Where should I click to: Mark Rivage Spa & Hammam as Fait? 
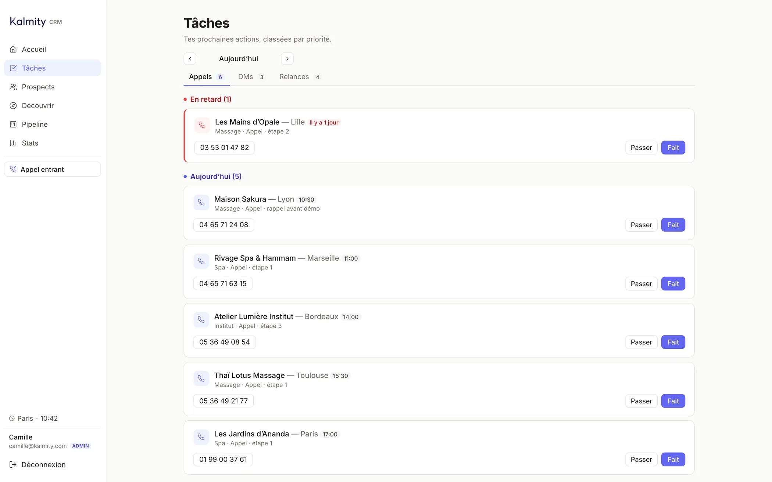point(673,283)
